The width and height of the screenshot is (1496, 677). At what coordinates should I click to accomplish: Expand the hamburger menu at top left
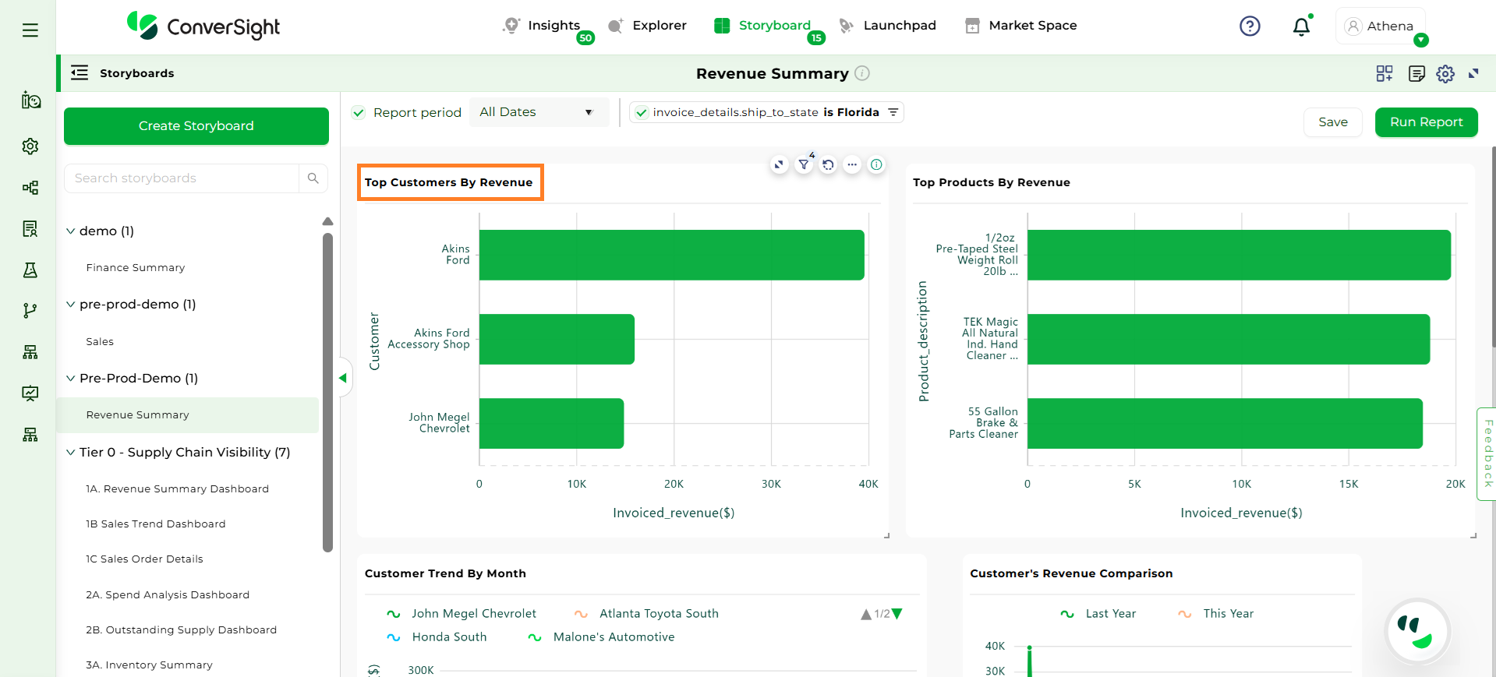(x=30, y=30)
